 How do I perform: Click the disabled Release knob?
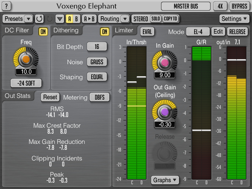(165, 154)
